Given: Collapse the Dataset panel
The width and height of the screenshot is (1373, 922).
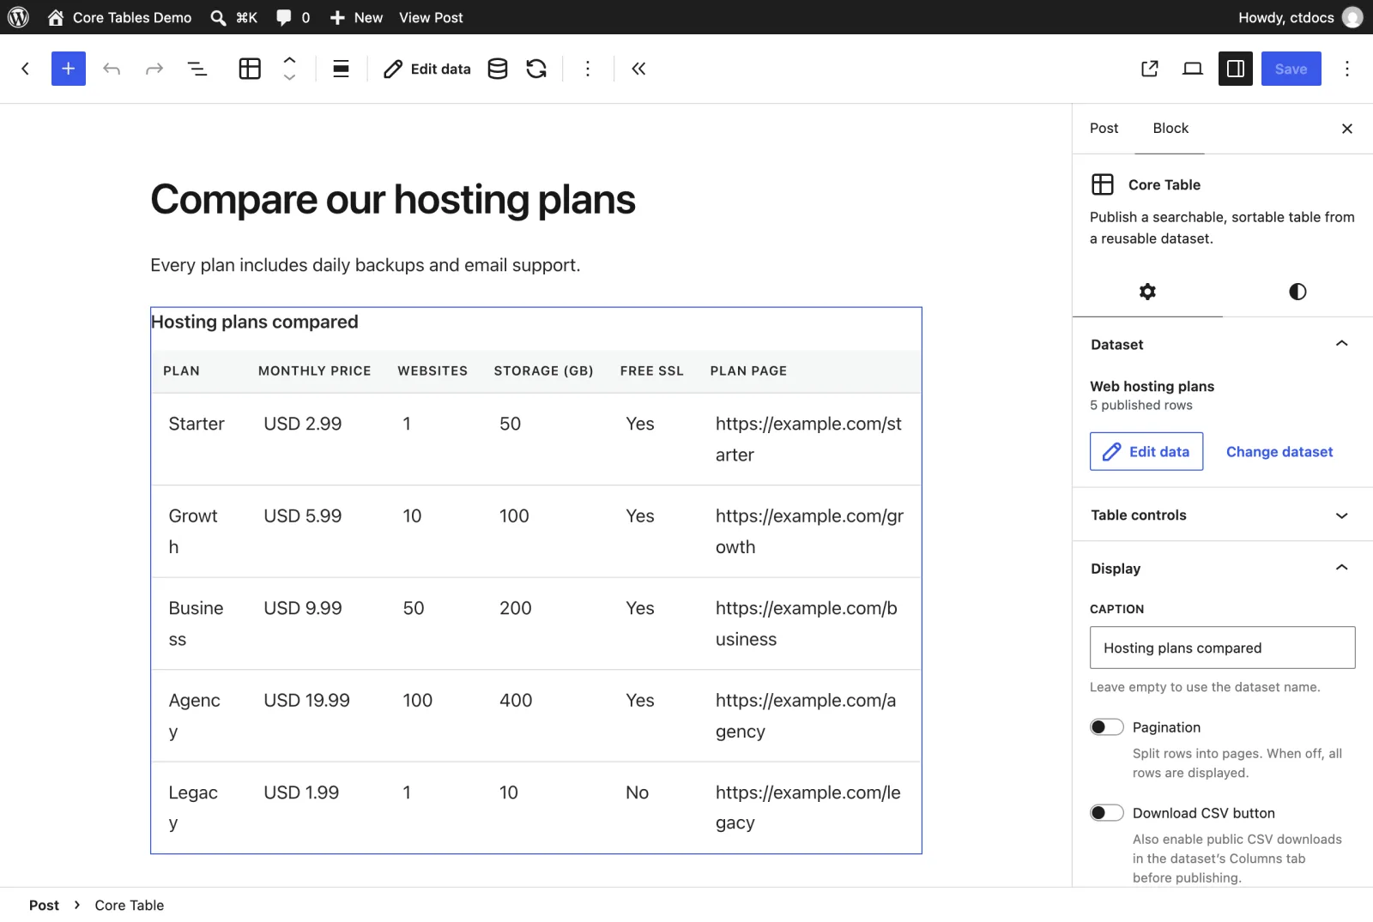Looking at the screenshot, I should [1222, 344].
